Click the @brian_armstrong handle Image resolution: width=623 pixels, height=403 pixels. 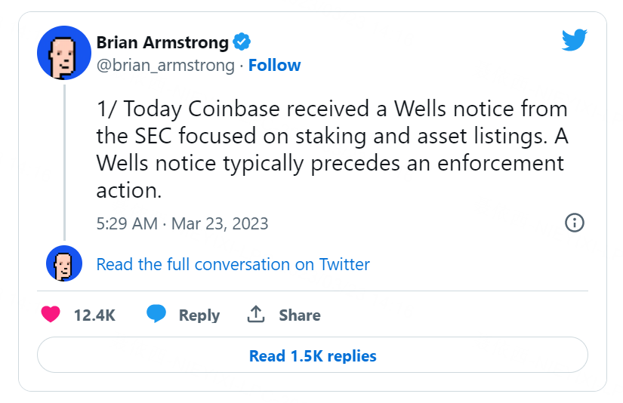pos(165,66)
